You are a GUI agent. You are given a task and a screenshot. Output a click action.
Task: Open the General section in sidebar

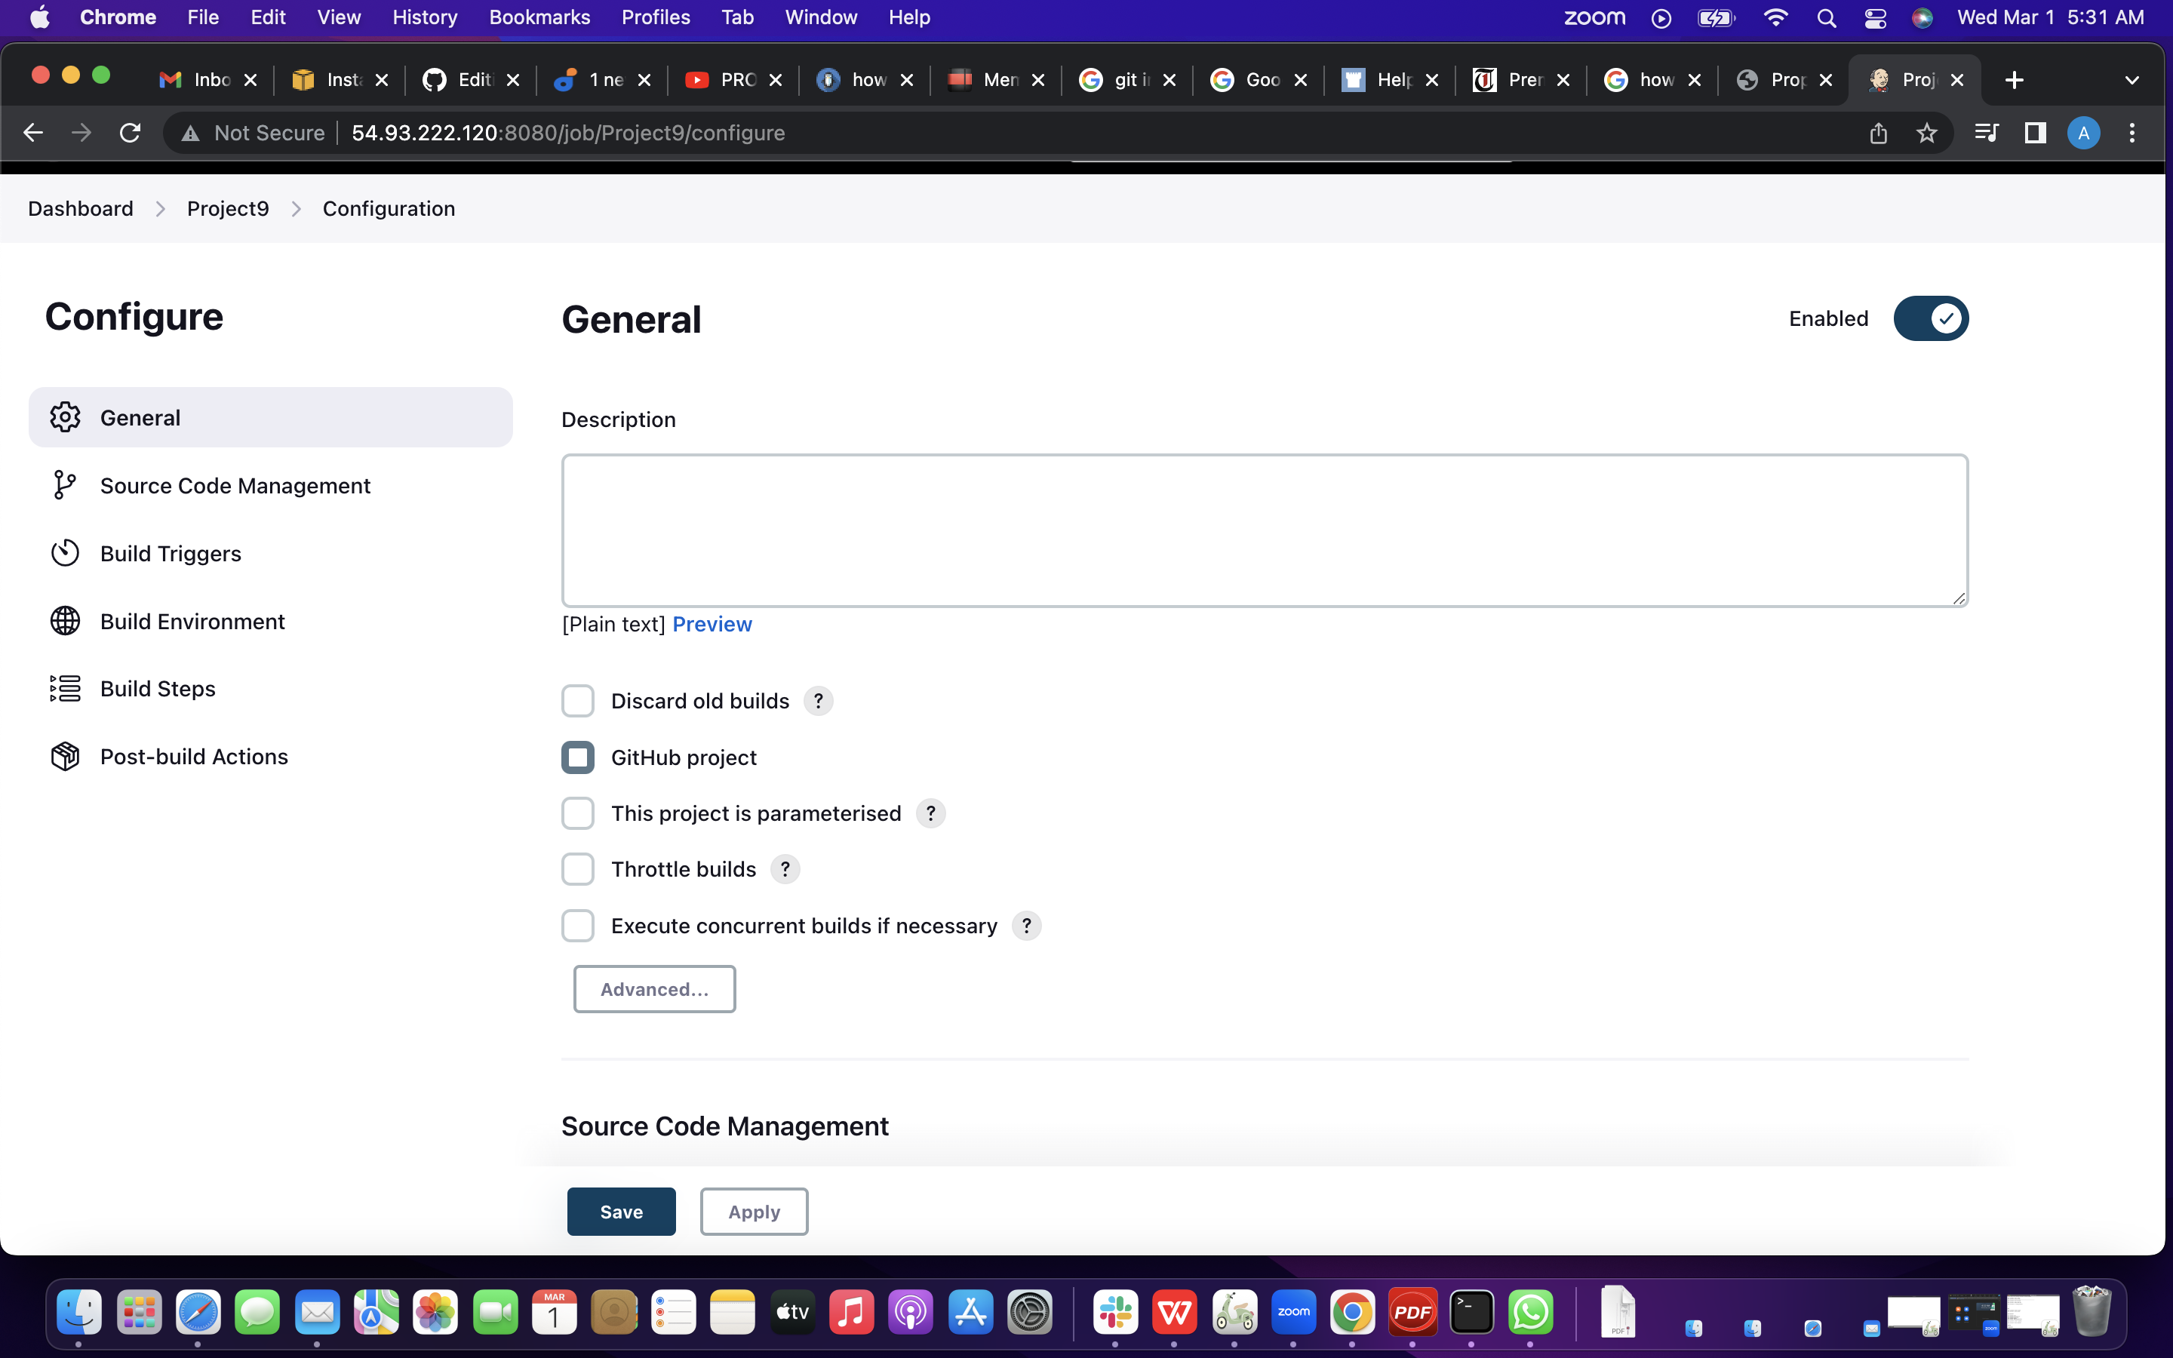(270, 418)
